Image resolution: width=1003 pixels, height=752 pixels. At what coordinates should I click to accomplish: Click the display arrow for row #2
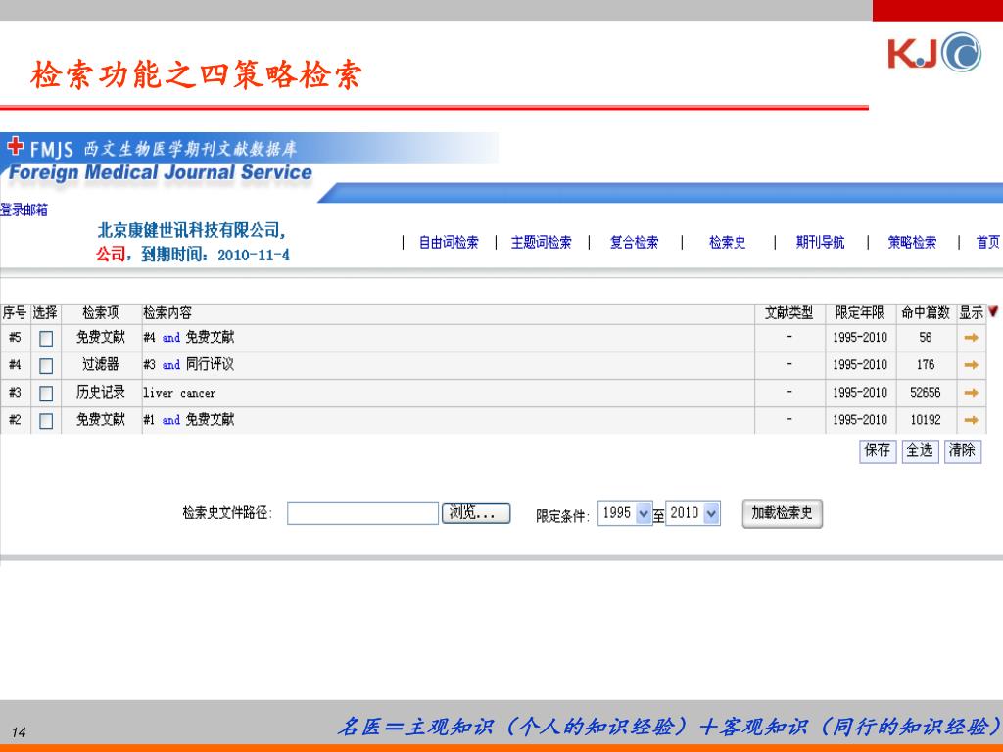pos(971,420)
